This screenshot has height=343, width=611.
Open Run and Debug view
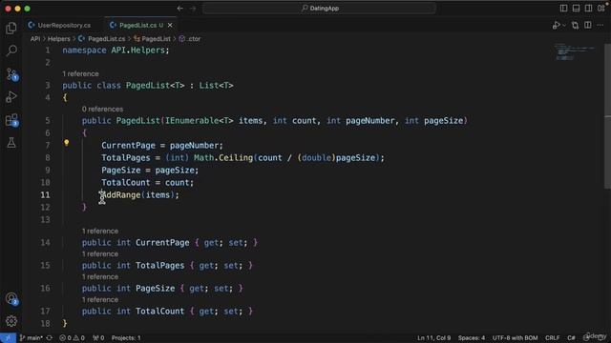[11, 97]
